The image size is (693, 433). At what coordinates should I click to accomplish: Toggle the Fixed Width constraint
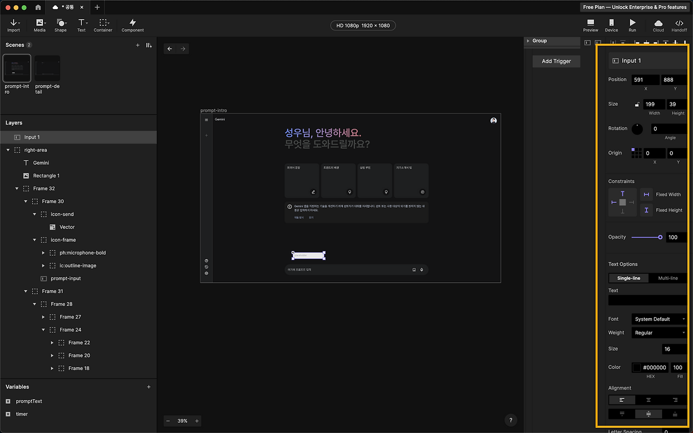click(646, 195)
